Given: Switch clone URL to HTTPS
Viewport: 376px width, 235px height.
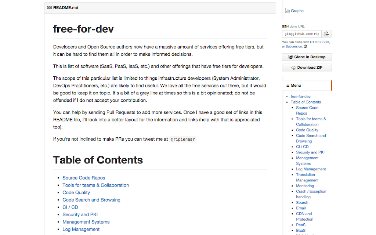Looking at the screenshot, I should (x=315, y=42).
